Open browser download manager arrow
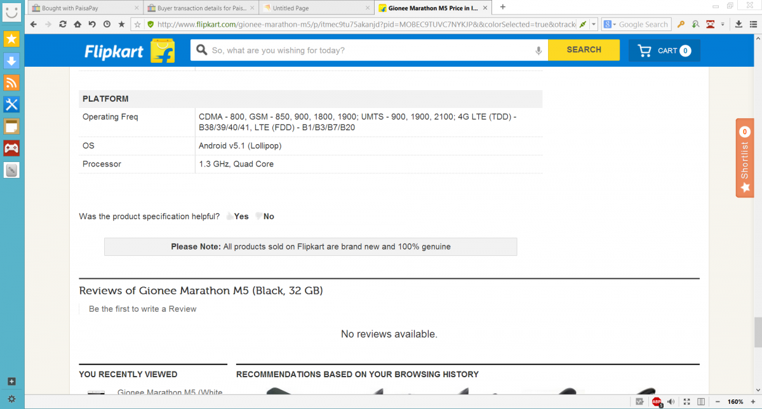 coord(739,24)
